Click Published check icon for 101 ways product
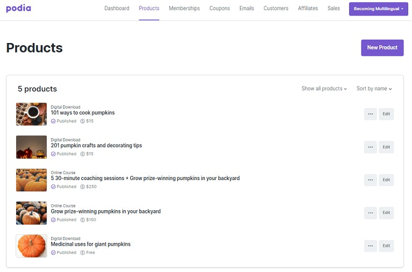 click(x=53, y=121)
